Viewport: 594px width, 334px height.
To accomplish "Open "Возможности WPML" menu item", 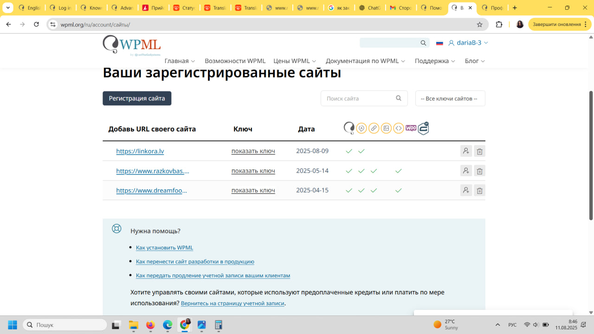I will (x=235, y=61).
